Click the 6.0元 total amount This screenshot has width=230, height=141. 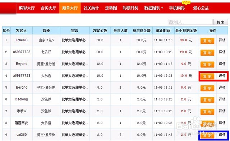tap(141, 135)
